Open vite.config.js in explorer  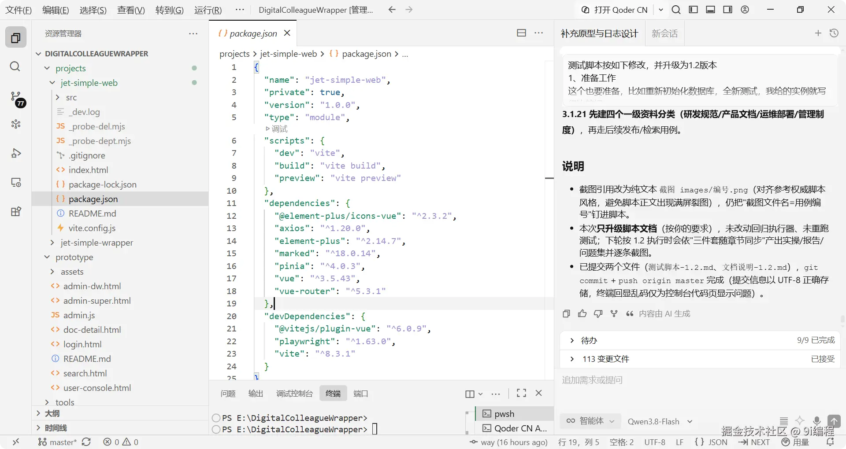[x=92, y=228]
